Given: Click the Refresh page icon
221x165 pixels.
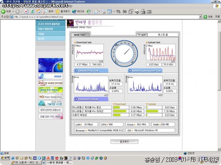Looking at the screenshot, I should pos(32,11).
